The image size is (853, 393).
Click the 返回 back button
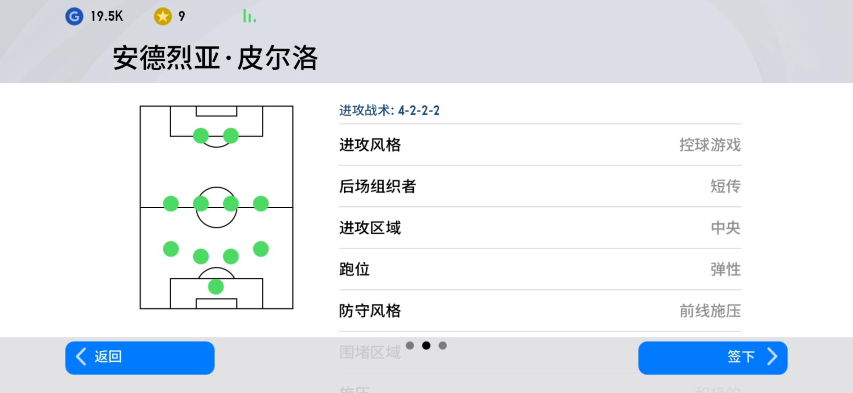(x=140, y=358)
